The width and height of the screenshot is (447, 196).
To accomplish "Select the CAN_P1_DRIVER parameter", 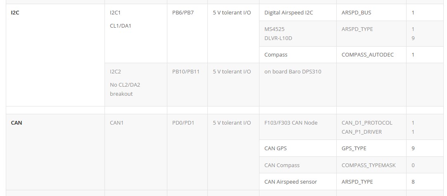I will (x=361, y=132).
